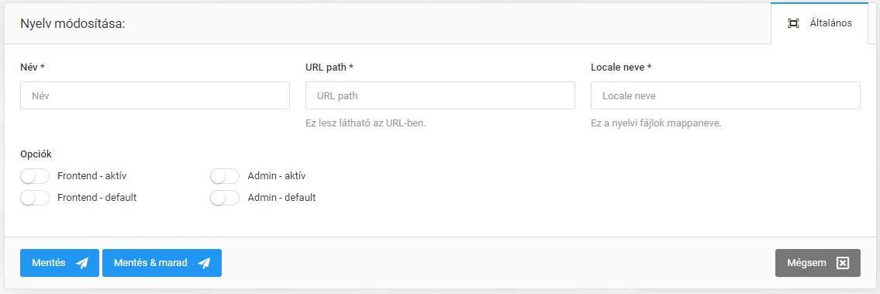Click the square icon beside Általános

(x=793, y=23)
